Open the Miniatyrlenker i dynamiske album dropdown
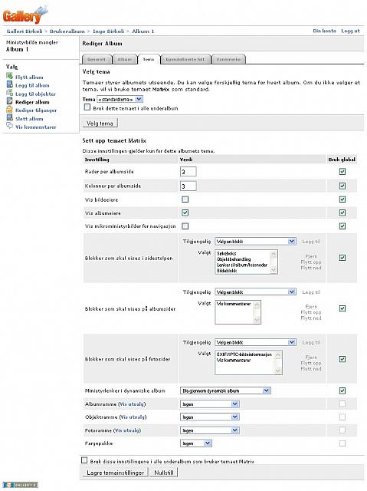 (225, 390)
